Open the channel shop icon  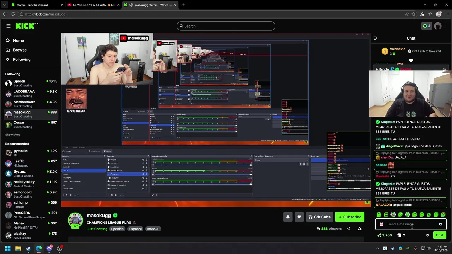click(x=399, y=235)
